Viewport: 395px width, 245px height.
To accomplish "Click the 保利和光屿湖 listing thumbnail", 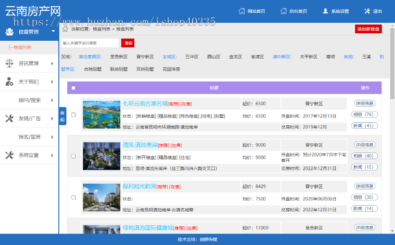I will 101,198.
